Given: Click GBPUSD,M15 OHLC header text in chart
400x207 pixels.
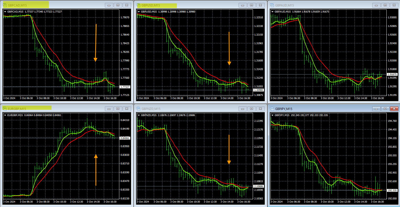Looking at the screenshot, I should (168, 12).
